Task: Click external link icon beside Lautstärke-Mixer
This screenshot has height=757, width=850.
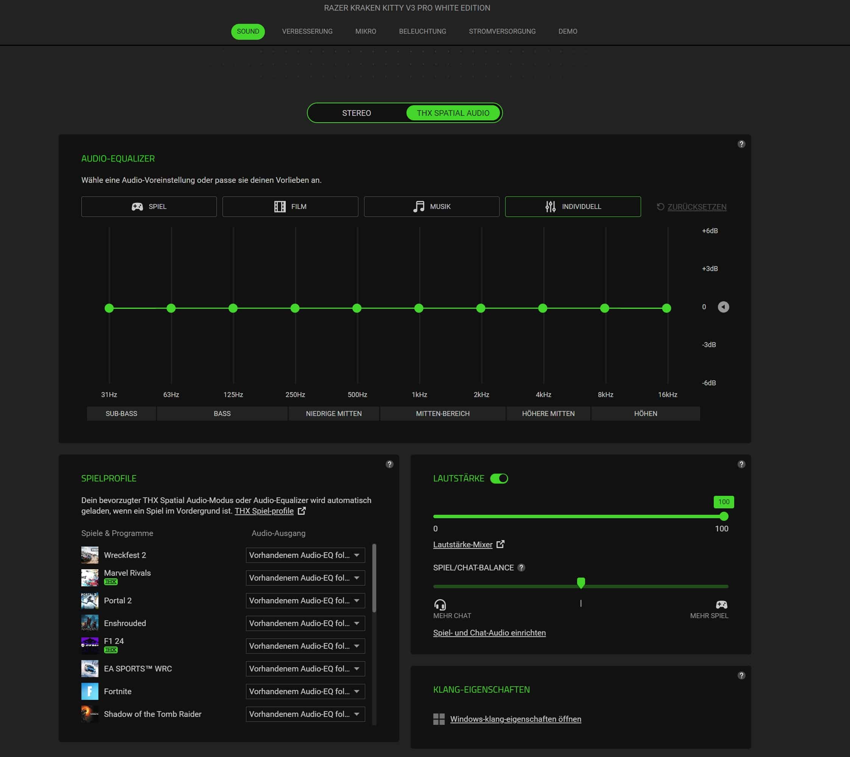Action: click(500, 544)
